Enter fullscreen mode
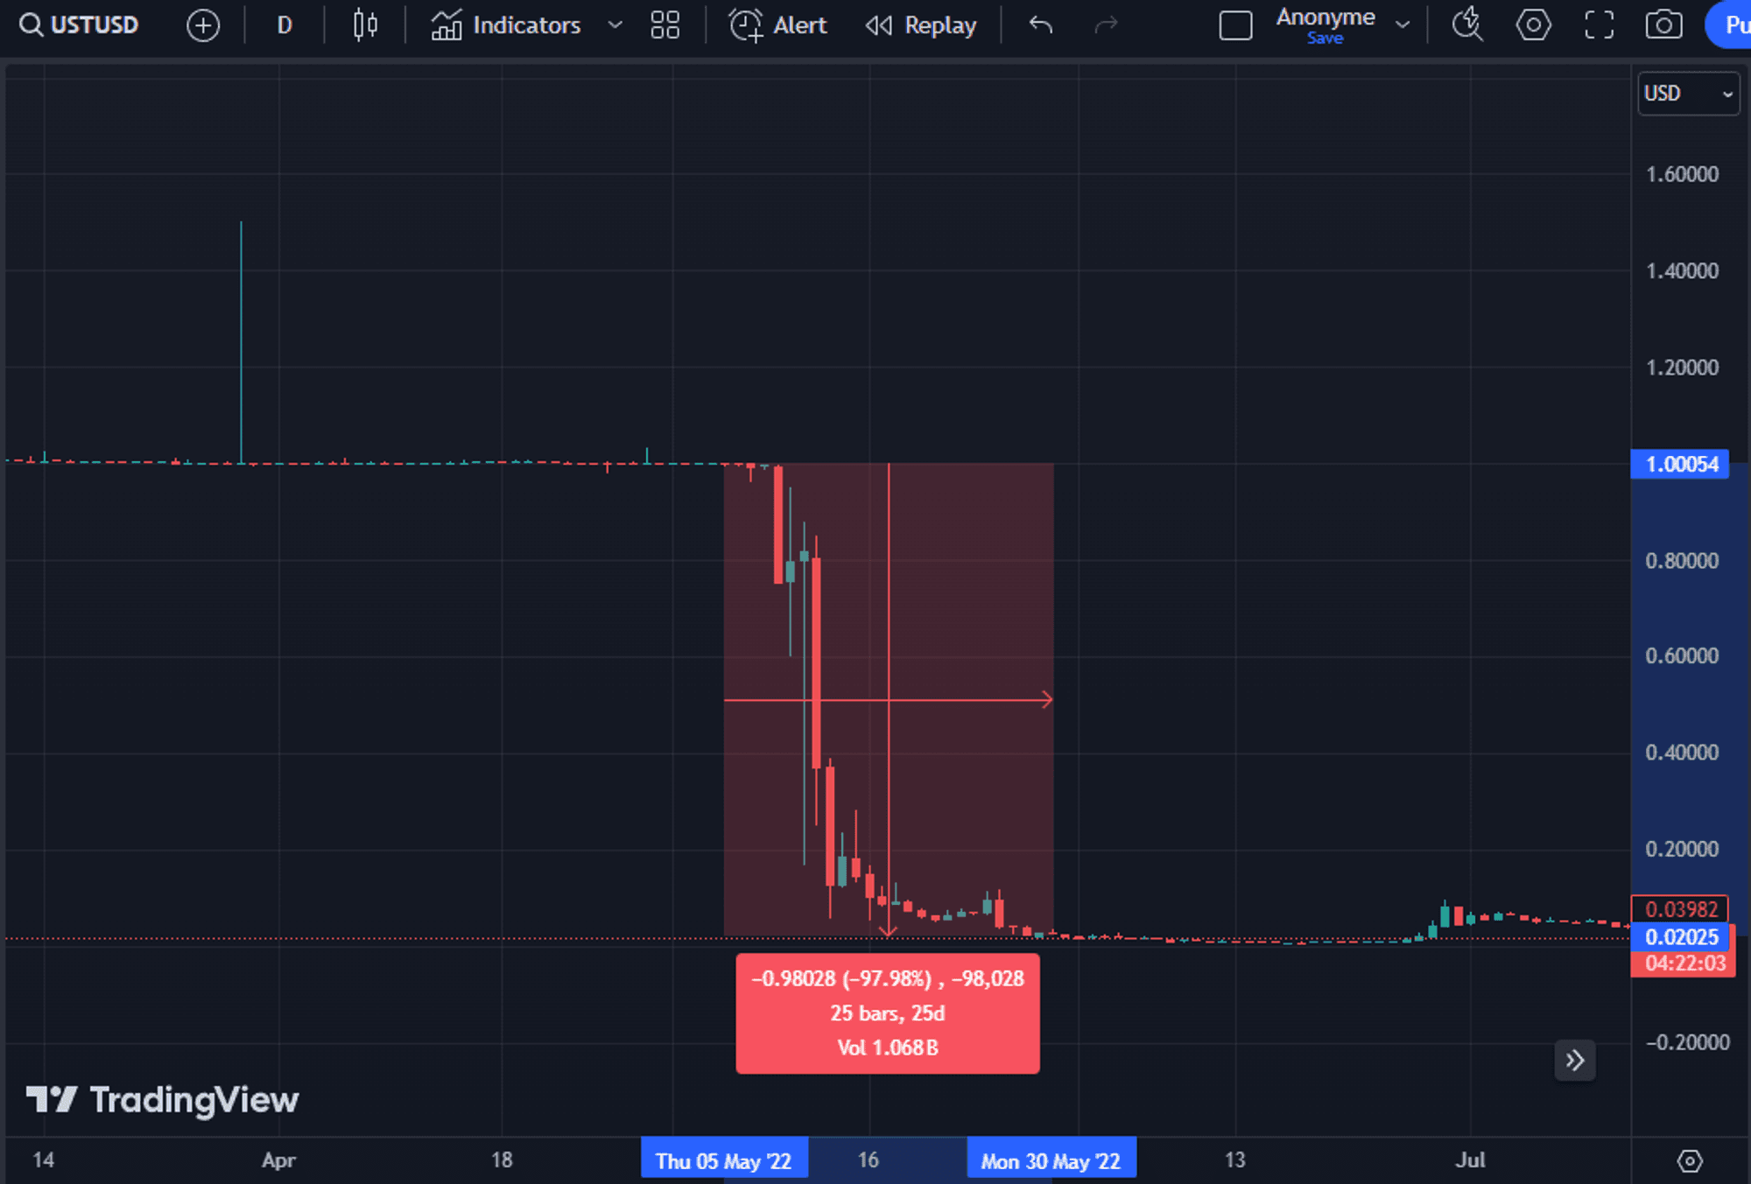1751x1184 pixels. pyautogui.click(x=1599, y=25)
